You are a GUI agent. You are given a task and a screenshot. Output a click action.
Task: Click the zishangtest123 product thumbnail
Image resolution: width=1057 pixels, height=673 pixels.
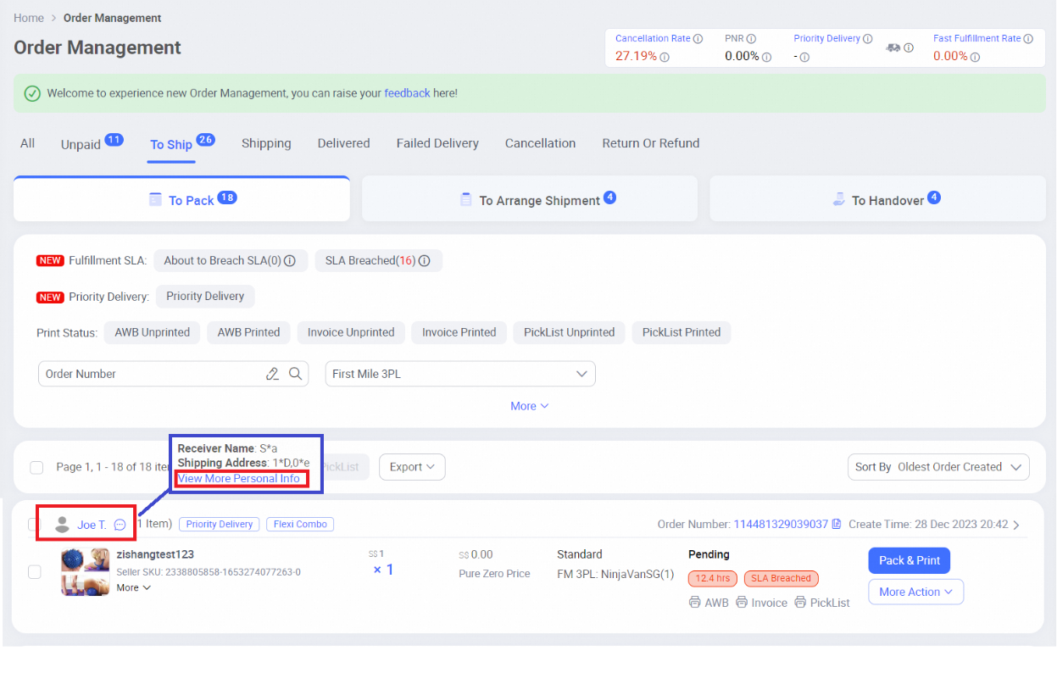coord(85,571)
